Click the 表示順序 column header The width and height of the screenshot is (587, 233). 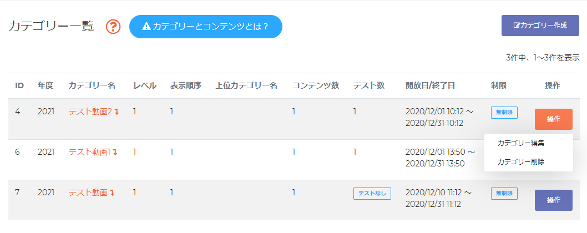186,85
